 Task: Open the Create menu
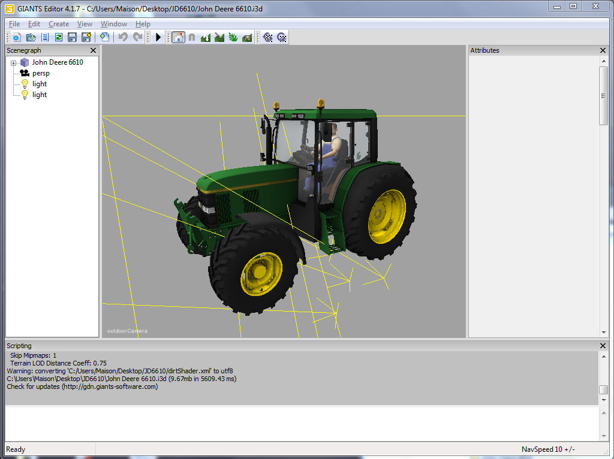(x=59, y=24)
